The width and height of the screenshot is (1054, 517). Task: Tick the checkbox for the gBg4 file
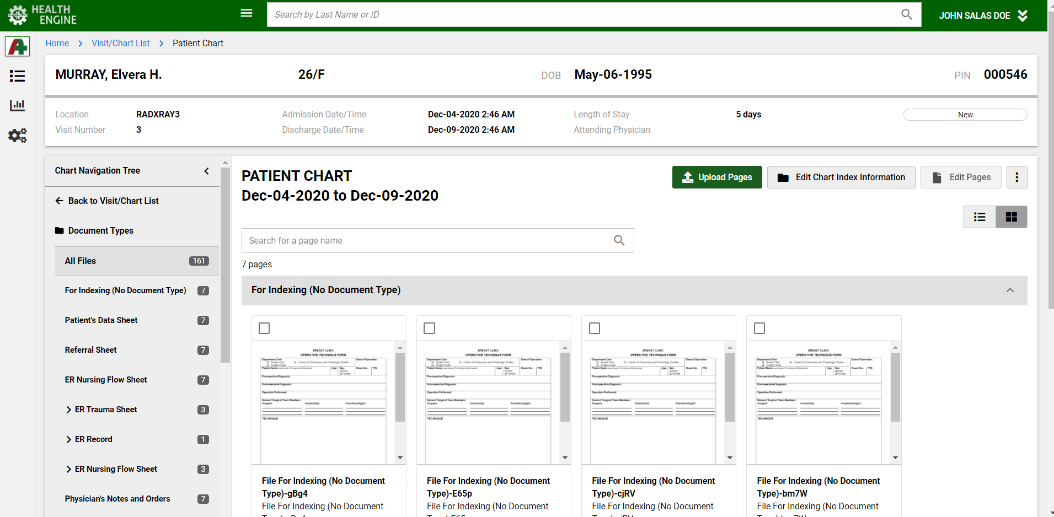click(x=264, y=328)
